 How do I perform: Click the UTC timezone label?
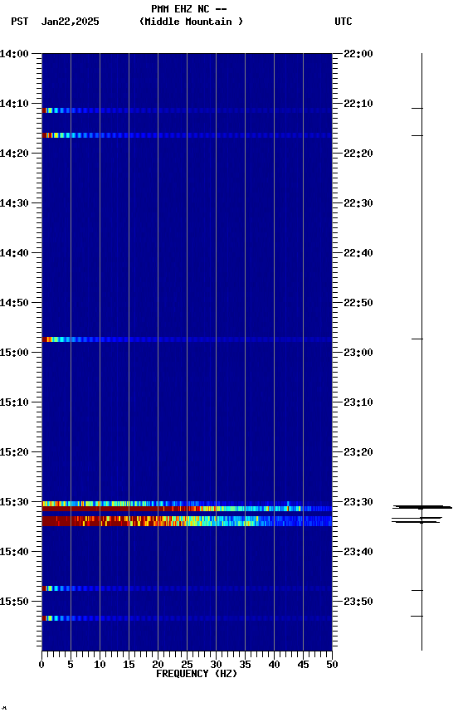point(343,22)
